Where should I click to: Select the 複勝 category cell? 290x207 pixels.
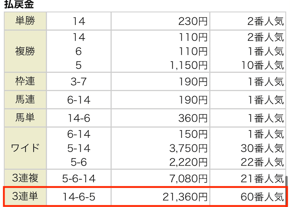pyautogui.click(x=25, y=51)
